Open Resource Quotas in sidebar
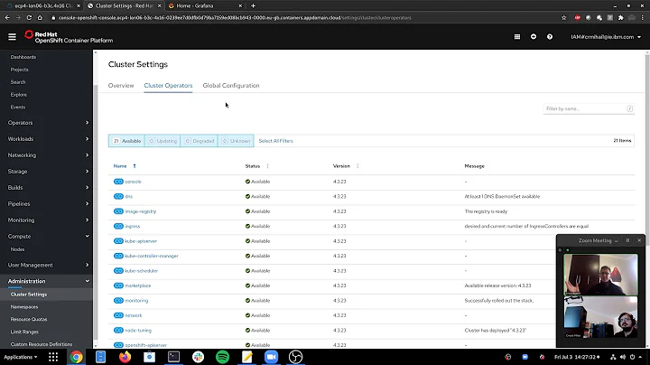 point(29,320)
